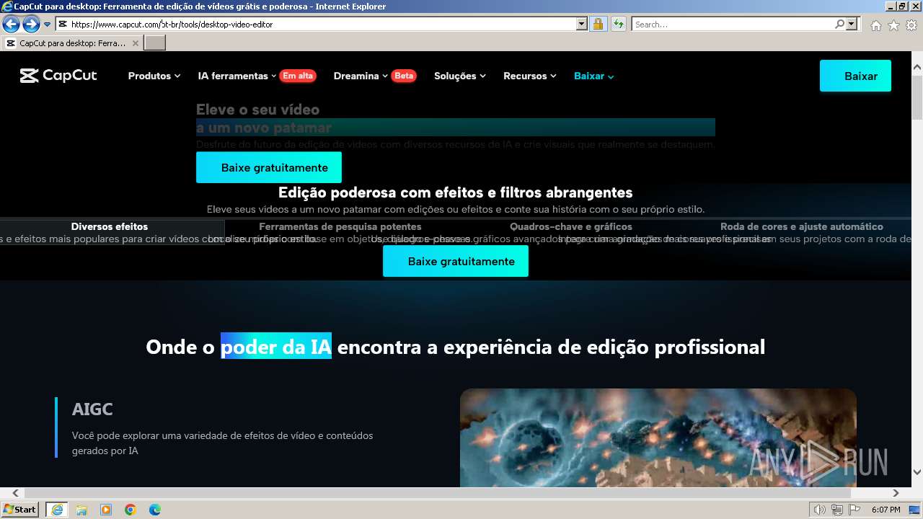
Task: Click the horizontal scrollbar left arrow
Action: coord(17,493)
